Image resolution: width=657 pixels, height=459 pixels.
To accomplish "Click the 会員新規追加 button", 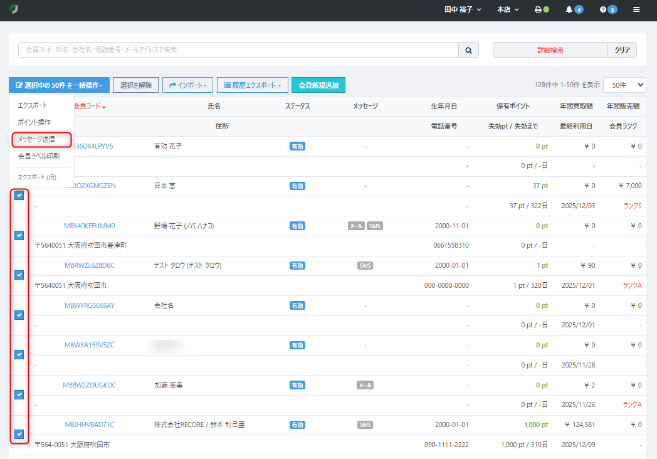I will point(318,85).
